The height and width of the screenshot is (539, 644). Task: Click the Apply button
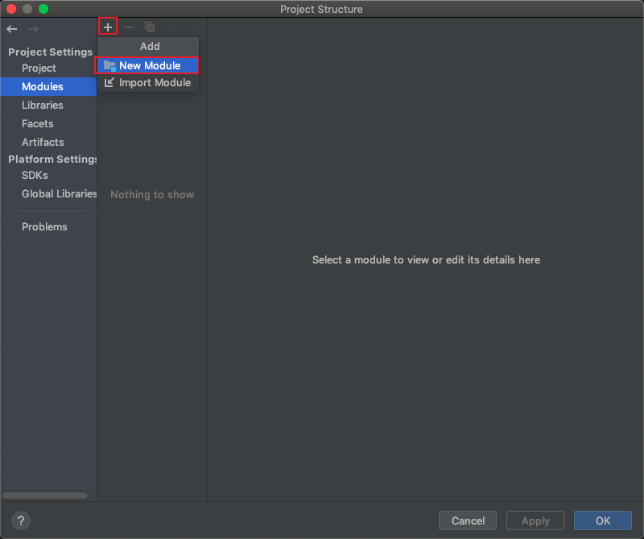click(535, 520)
